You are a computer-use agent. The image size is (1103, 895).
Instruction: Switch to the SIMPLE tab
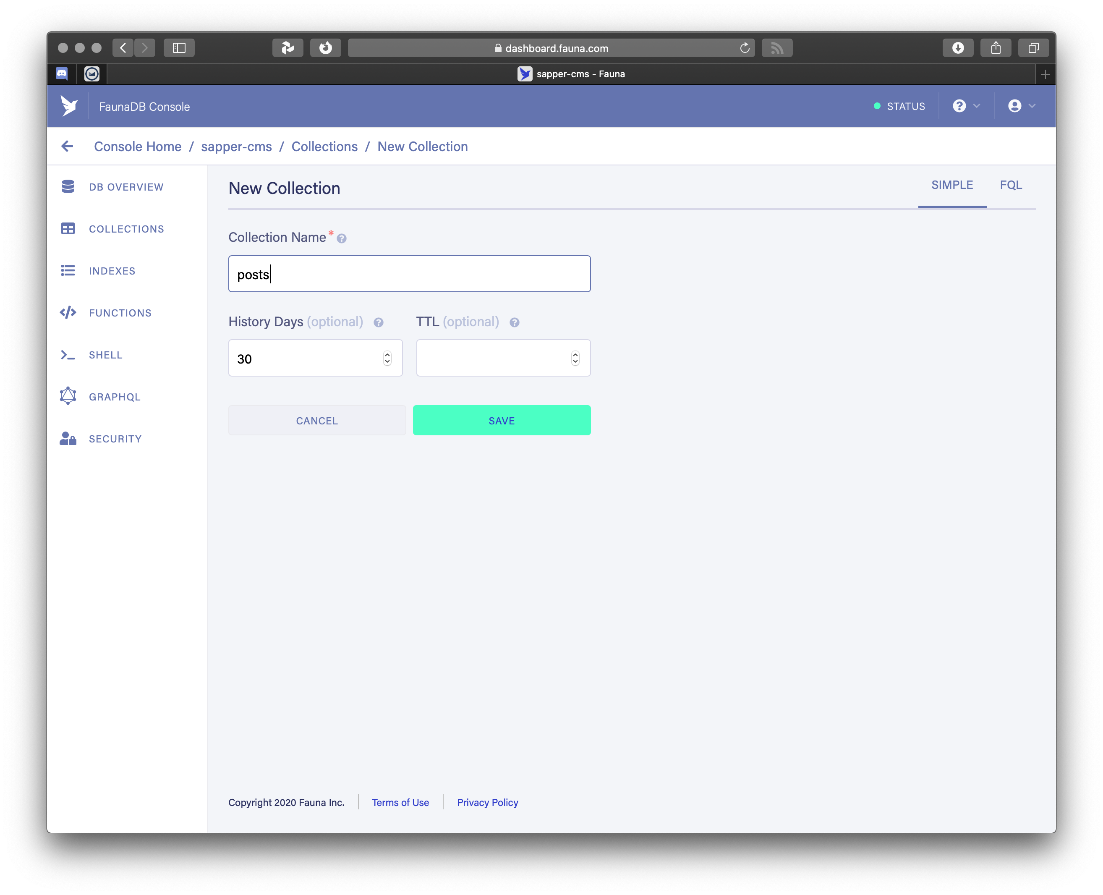pos(952,185)
